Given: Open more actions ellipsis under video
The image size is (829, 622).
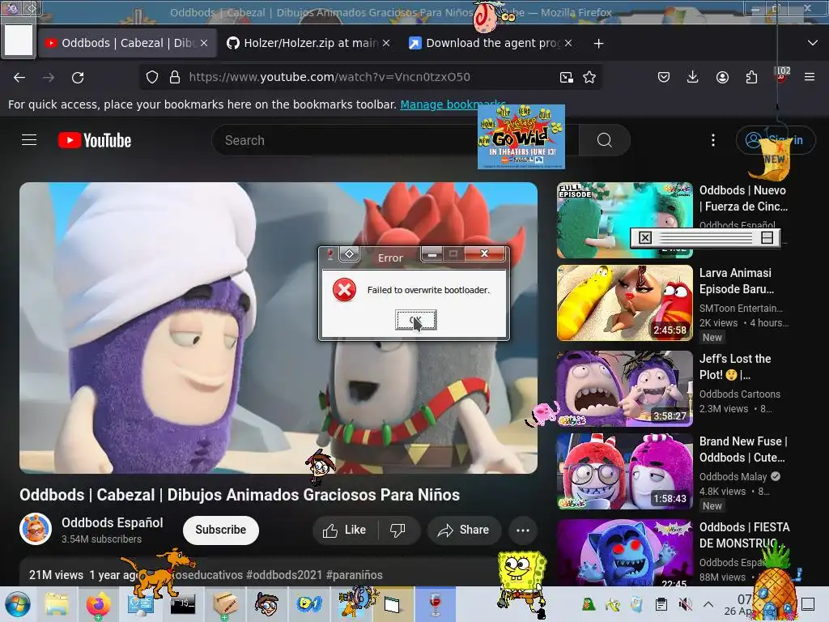Looking at the screenshot, I should (523, 530).
